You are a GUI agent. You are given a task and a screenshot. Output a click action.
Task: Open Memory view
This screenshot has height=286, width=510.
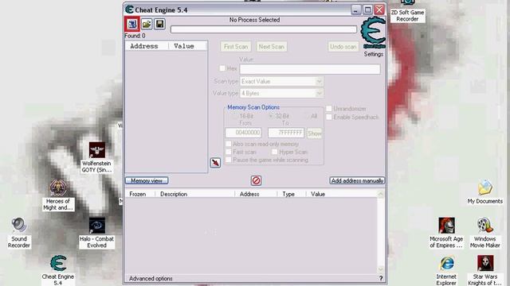[147, 180]
